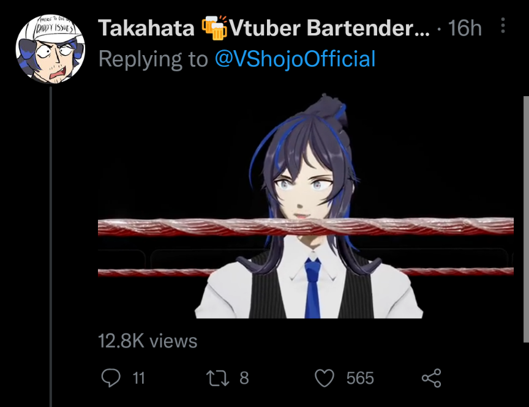View the 12.8K views analytics
Viewport: 529px width, 407px height.
tap(148, 340)
